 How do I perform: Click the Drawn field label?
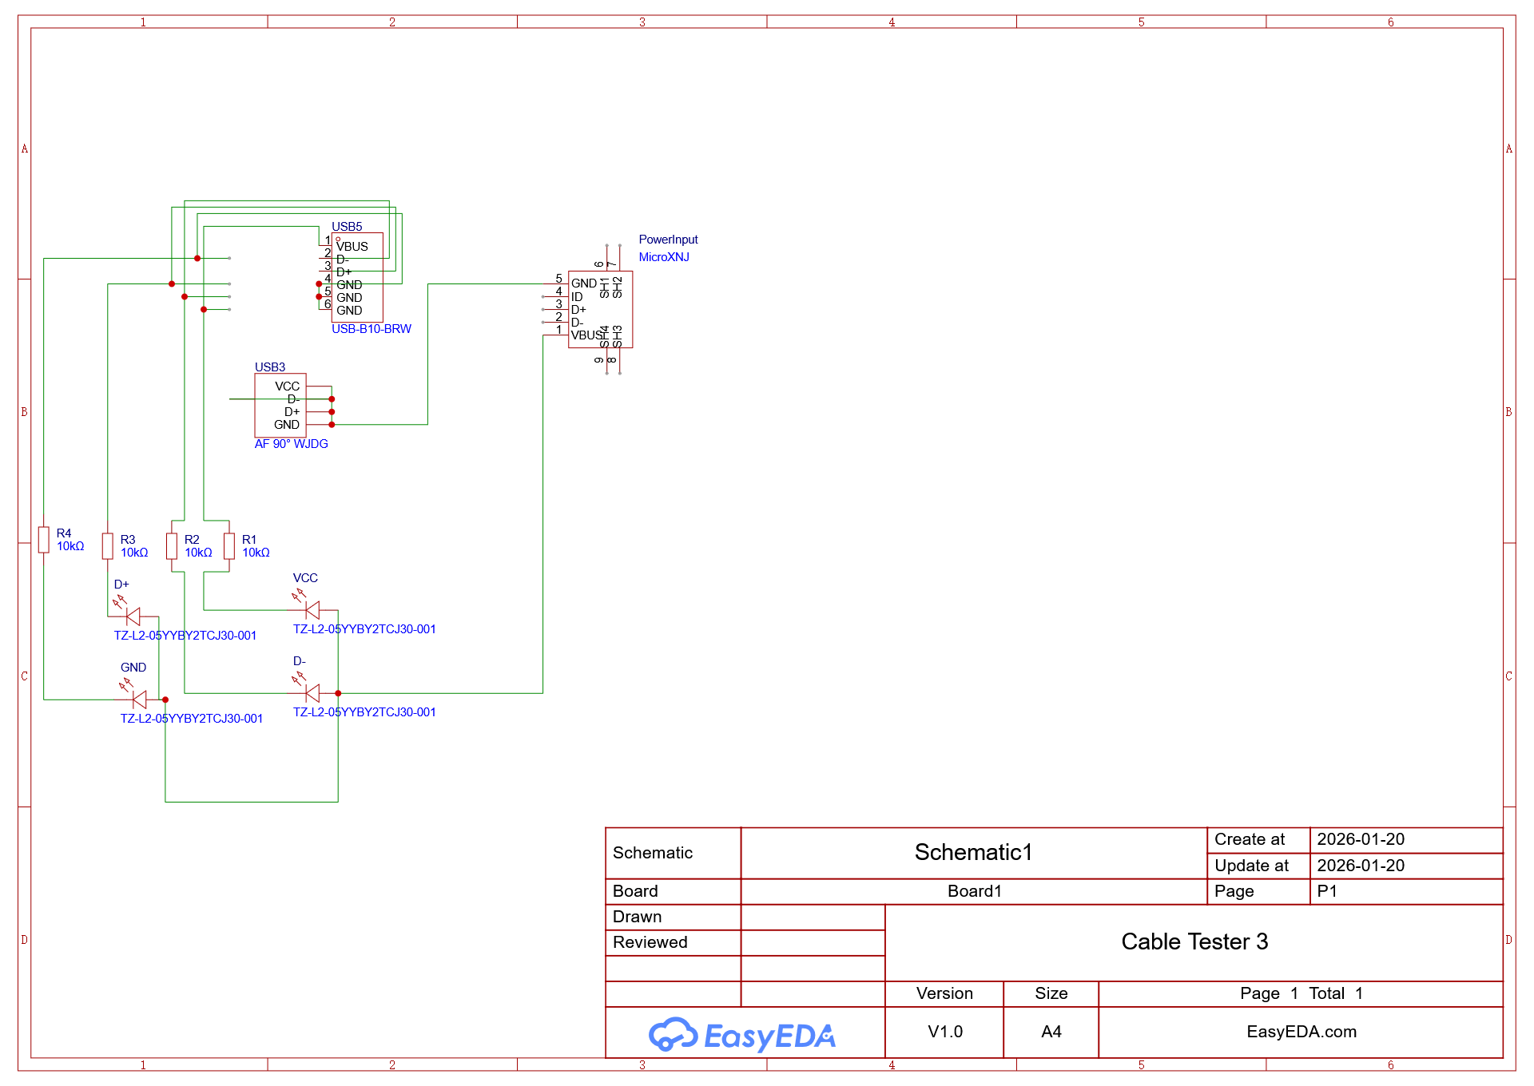[x=637, y=917]
